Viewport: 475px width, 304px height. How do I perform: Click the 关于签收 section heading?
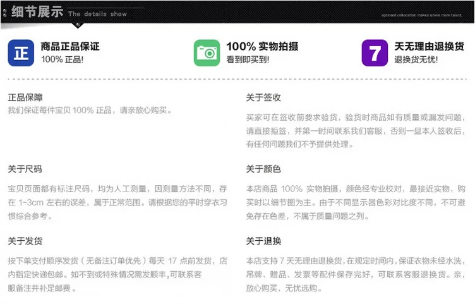coord(263,97)
